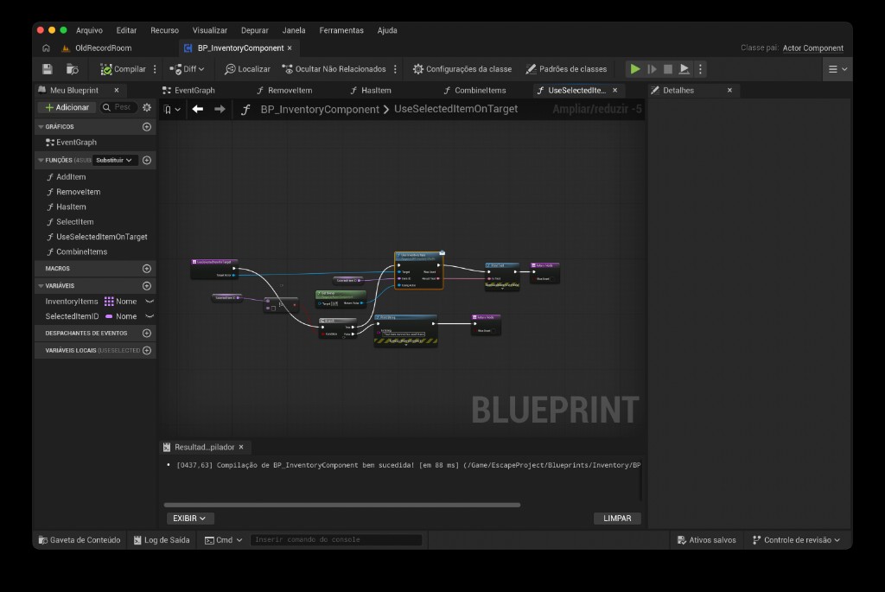This screenshot has width=885, height=592.
Task: Open Ocultar Não Relacionados options menu
Action: (x=395, y=69)
